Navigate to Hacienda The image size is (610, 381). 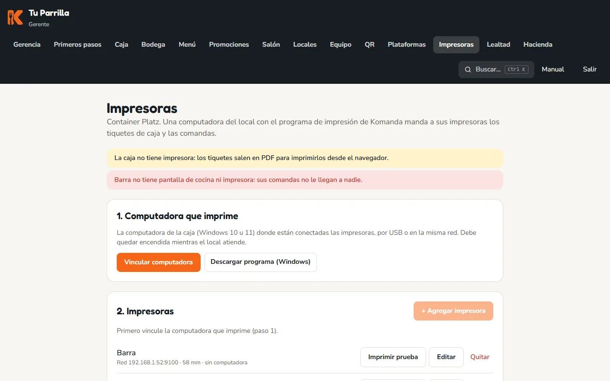[x=538, y=45]
